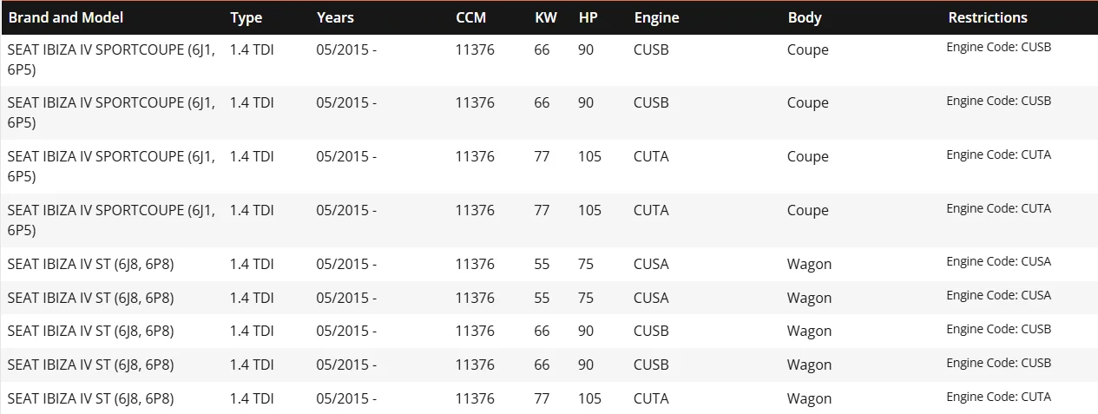Click the 105 HP value in Wagon row
Image resolution: width=1098 pixels, height=414 pixels.
tap(589, 398)
